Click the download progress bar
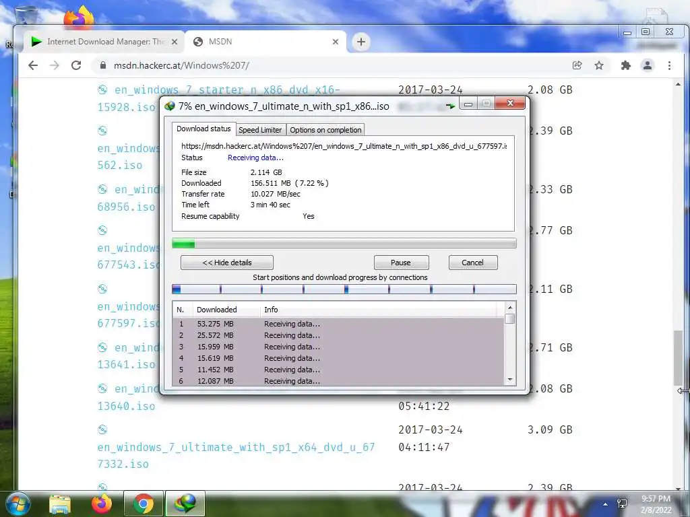Viewport: 690px width, 517px height. pyautogui.click(x=344, y=244)
